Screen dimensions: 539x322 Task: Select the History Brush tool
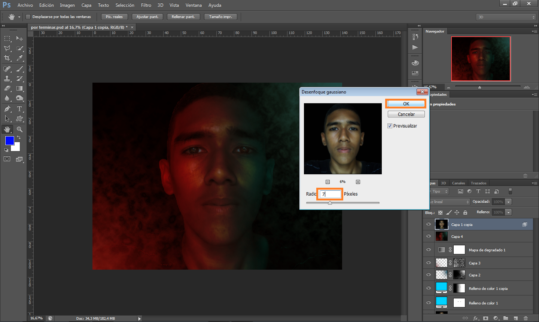[x=19, y=79]
